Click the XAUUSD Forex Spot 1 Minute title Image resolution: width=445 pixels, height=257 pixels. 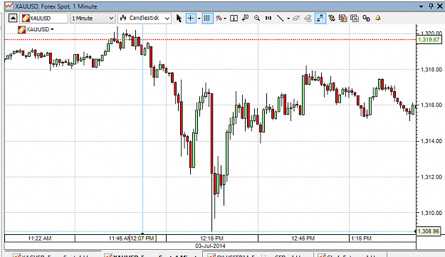(56, 6)
